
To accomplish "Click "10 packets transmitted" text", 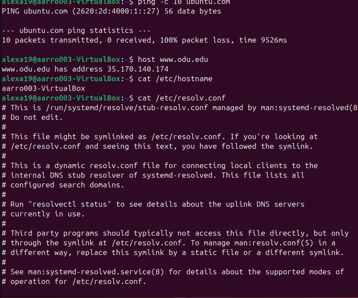I will point(50,40).
